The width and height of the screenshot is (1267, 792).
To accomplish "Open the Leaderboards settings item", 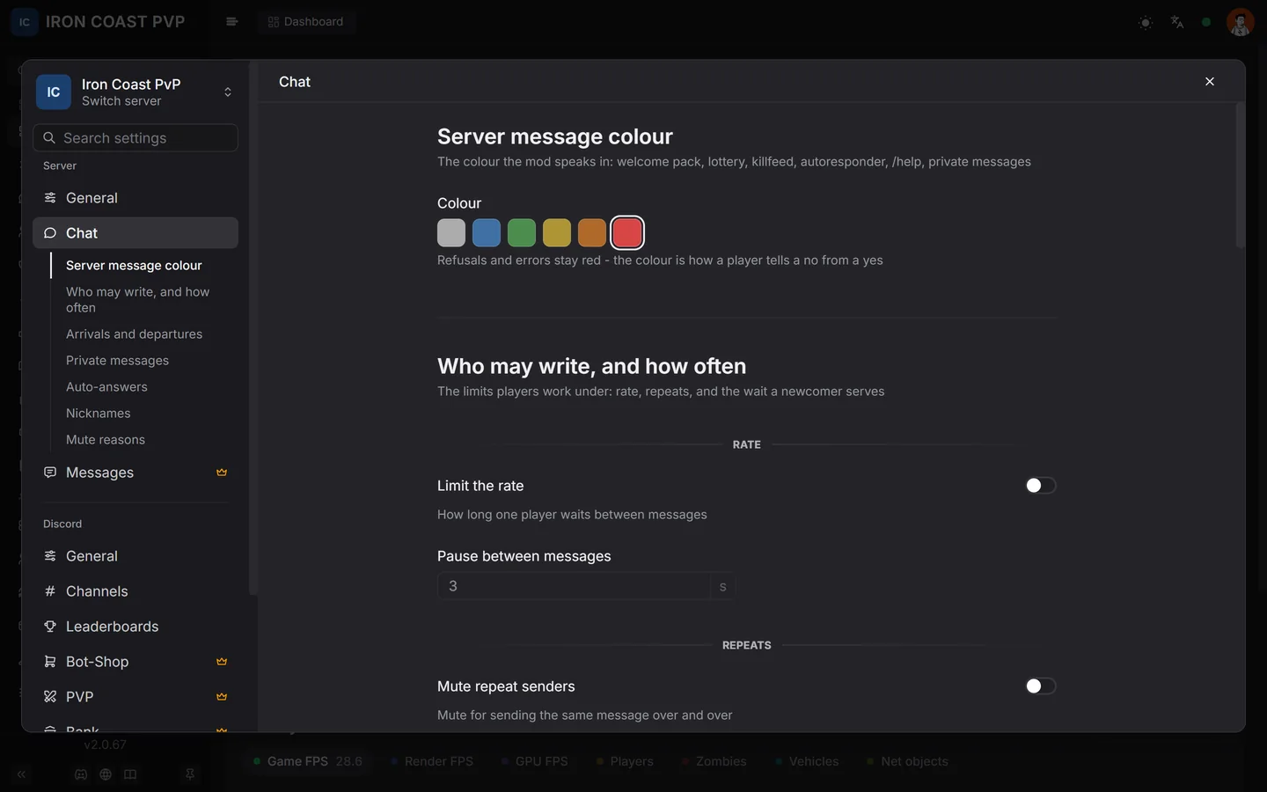I will point(135,627).
